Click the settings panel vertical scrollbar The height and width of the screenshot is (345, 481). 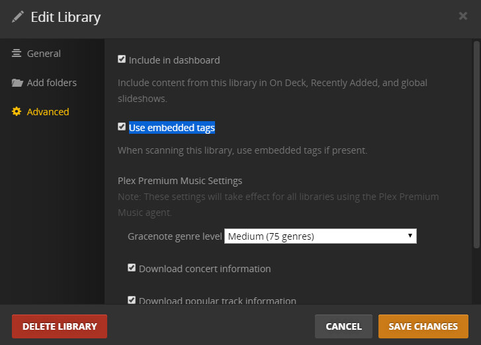[x=476, y=146]
